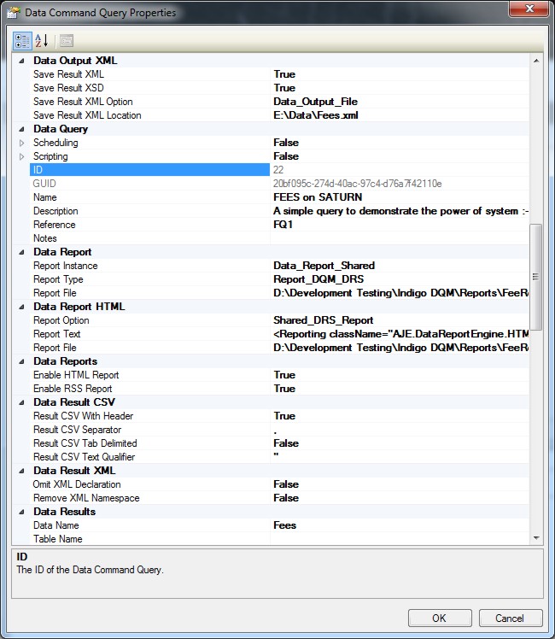Expand the Scripting property node

22,156
